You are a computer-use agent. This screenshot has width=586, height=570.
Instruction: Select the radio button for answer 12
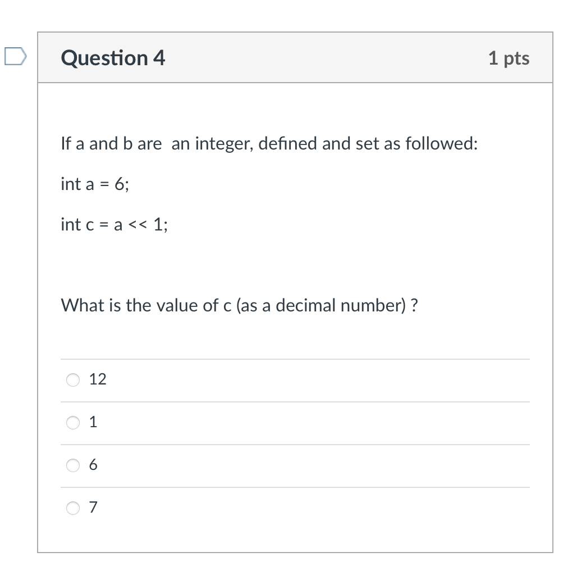[x=72, y=380]
